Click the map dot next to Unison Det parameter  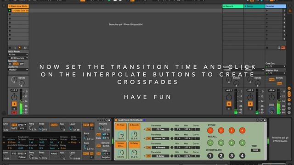tap(172, 138)
